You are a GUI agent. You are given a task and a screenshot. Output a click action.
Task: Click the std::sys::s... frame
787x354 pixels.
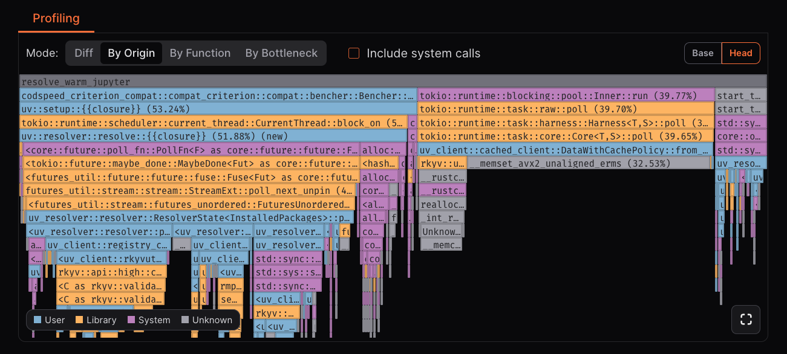288,272
